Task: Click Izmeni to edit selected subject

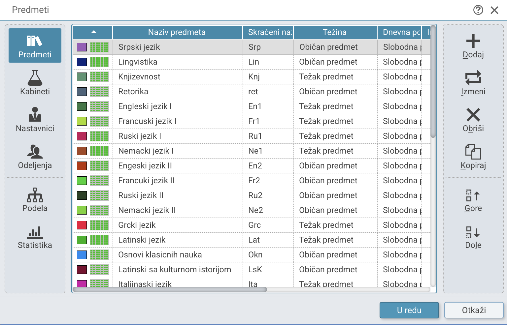Action: click(x=473, y=83)
